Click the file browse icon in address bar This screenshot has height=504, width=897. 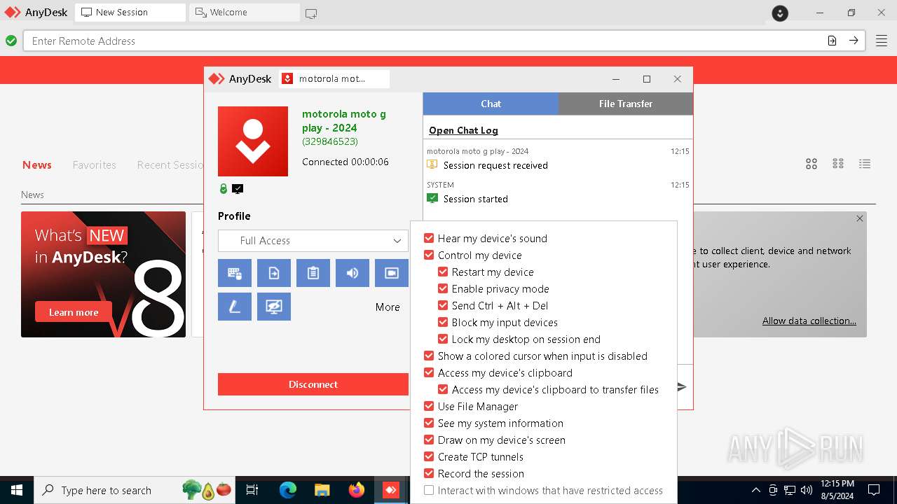(x=832, y=41)
